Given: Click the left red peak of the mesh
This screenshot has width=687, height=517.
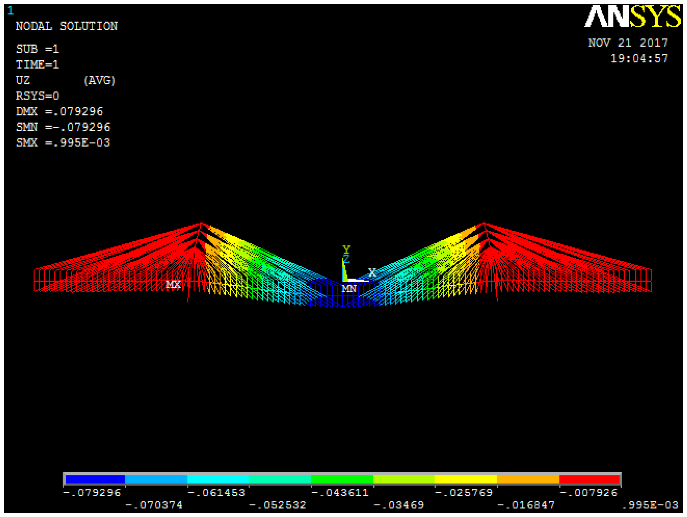Looking at the screenshot, I should pyautogui.click(x=201, y=224).
